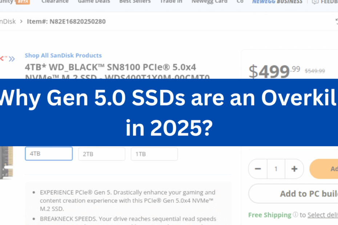Open the Clearance menu item
Image resolution: width=338 pixels, height=225 pixels.
[x=55, y=1]
